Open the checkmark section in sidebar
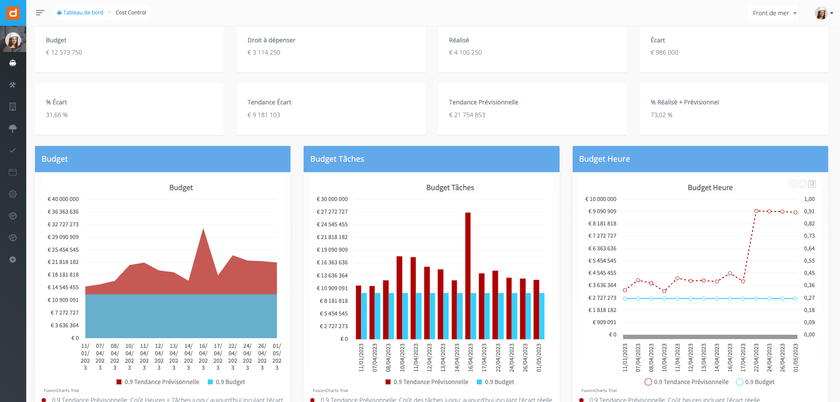The image size is (840, 402). (x=13, y=150)
